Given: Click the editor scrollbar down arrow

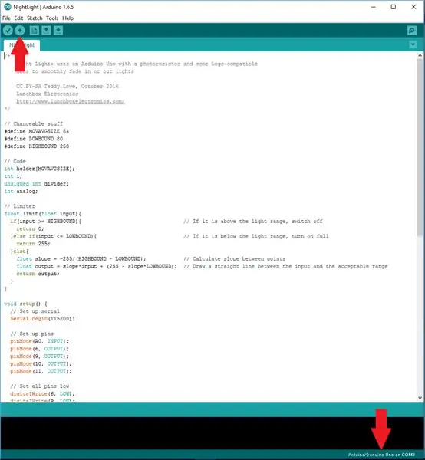Looking at the screenshot, I should (420, 398).
